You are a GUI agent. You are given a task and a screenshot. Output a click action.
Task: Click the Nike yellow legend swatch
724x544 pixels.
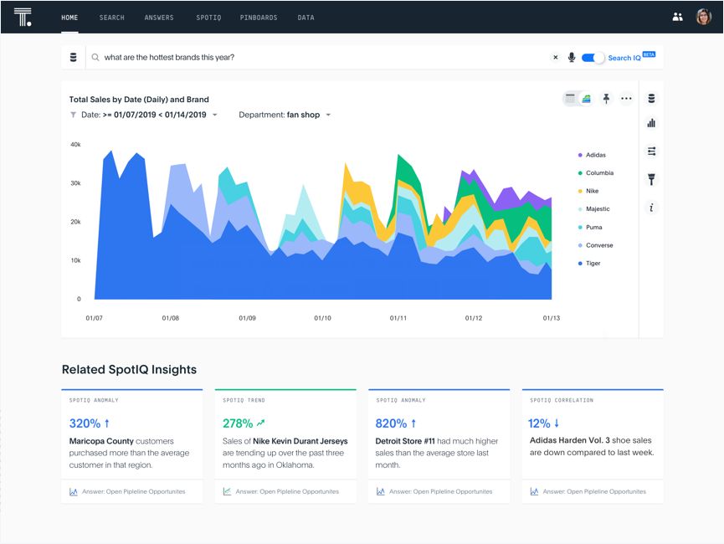pyautogui.click(x=580, y=192)
